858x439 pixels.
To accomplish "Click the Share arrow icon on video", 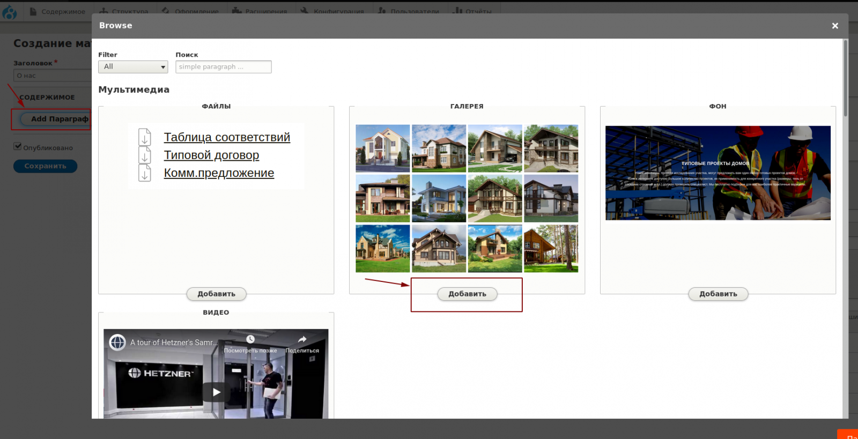I will [x=302, y=339].
